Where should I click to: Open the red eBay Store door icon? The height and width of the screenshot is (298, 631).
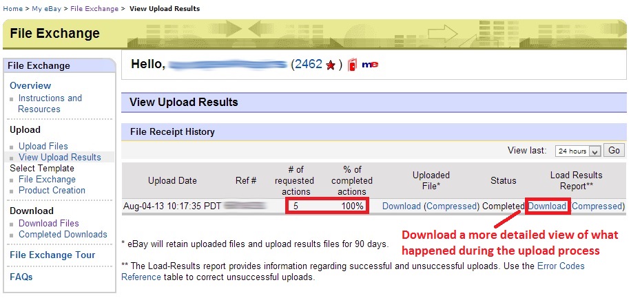(352, 65)
